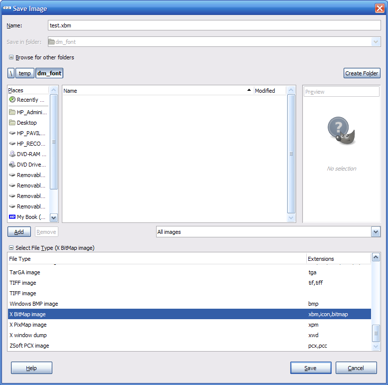Click file list vertical scrollbar thumb
Image resolution: width=388 pixels, height=385 pixels.
291,154
